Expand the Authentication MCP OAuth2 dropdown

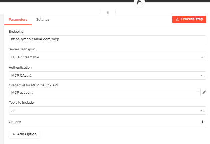107,76
